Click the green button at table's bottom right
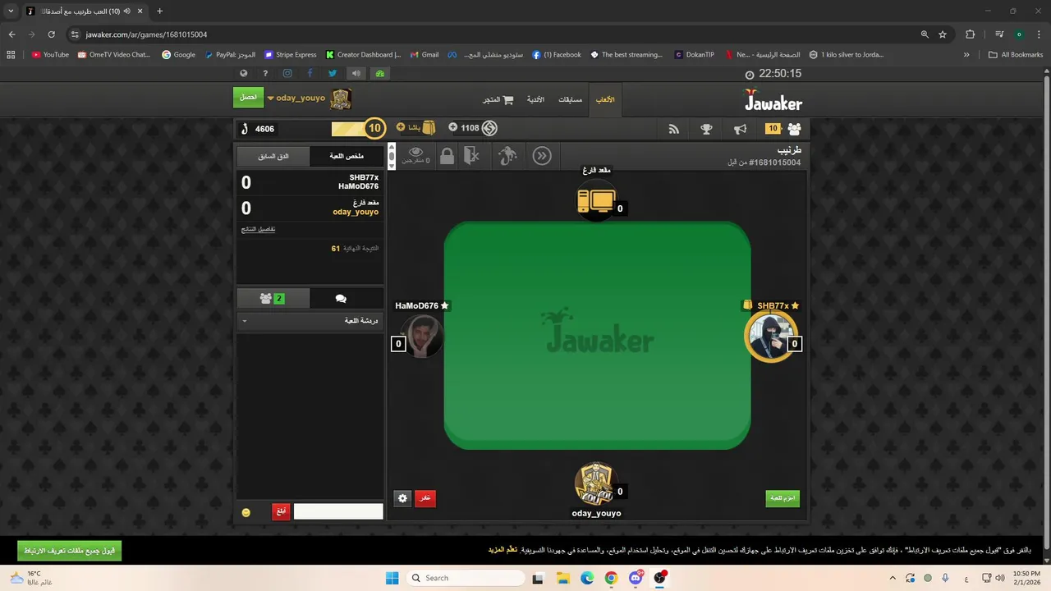 (x=783, y=498)
